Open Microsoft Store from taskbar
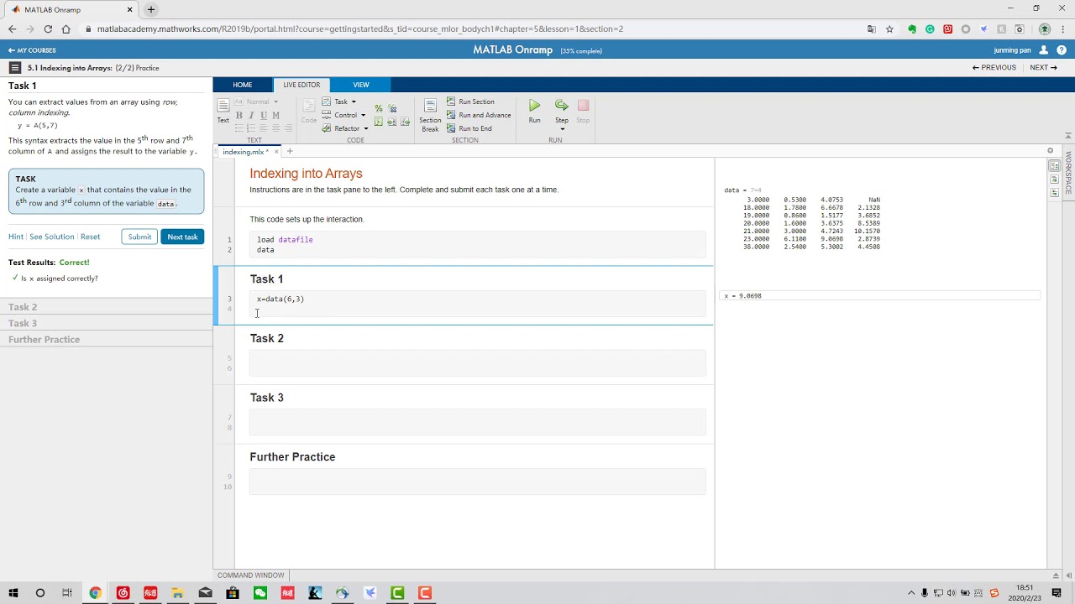Image resolution: width=1075 pixels, height=604 pixels. coord(233,593)
